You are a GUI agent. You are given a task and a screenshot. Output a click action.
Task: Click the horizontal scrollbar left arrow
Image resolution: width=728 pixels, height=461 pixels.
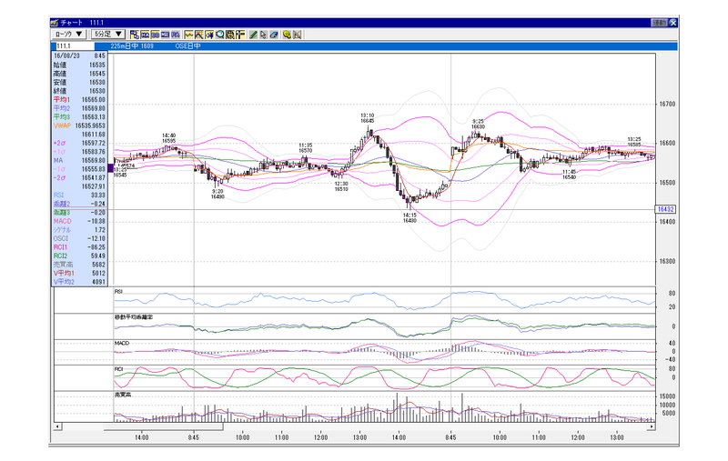57,426
